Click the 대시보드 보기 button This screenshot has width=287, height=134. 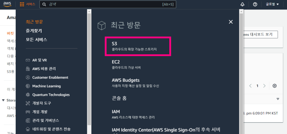[260, 35]
